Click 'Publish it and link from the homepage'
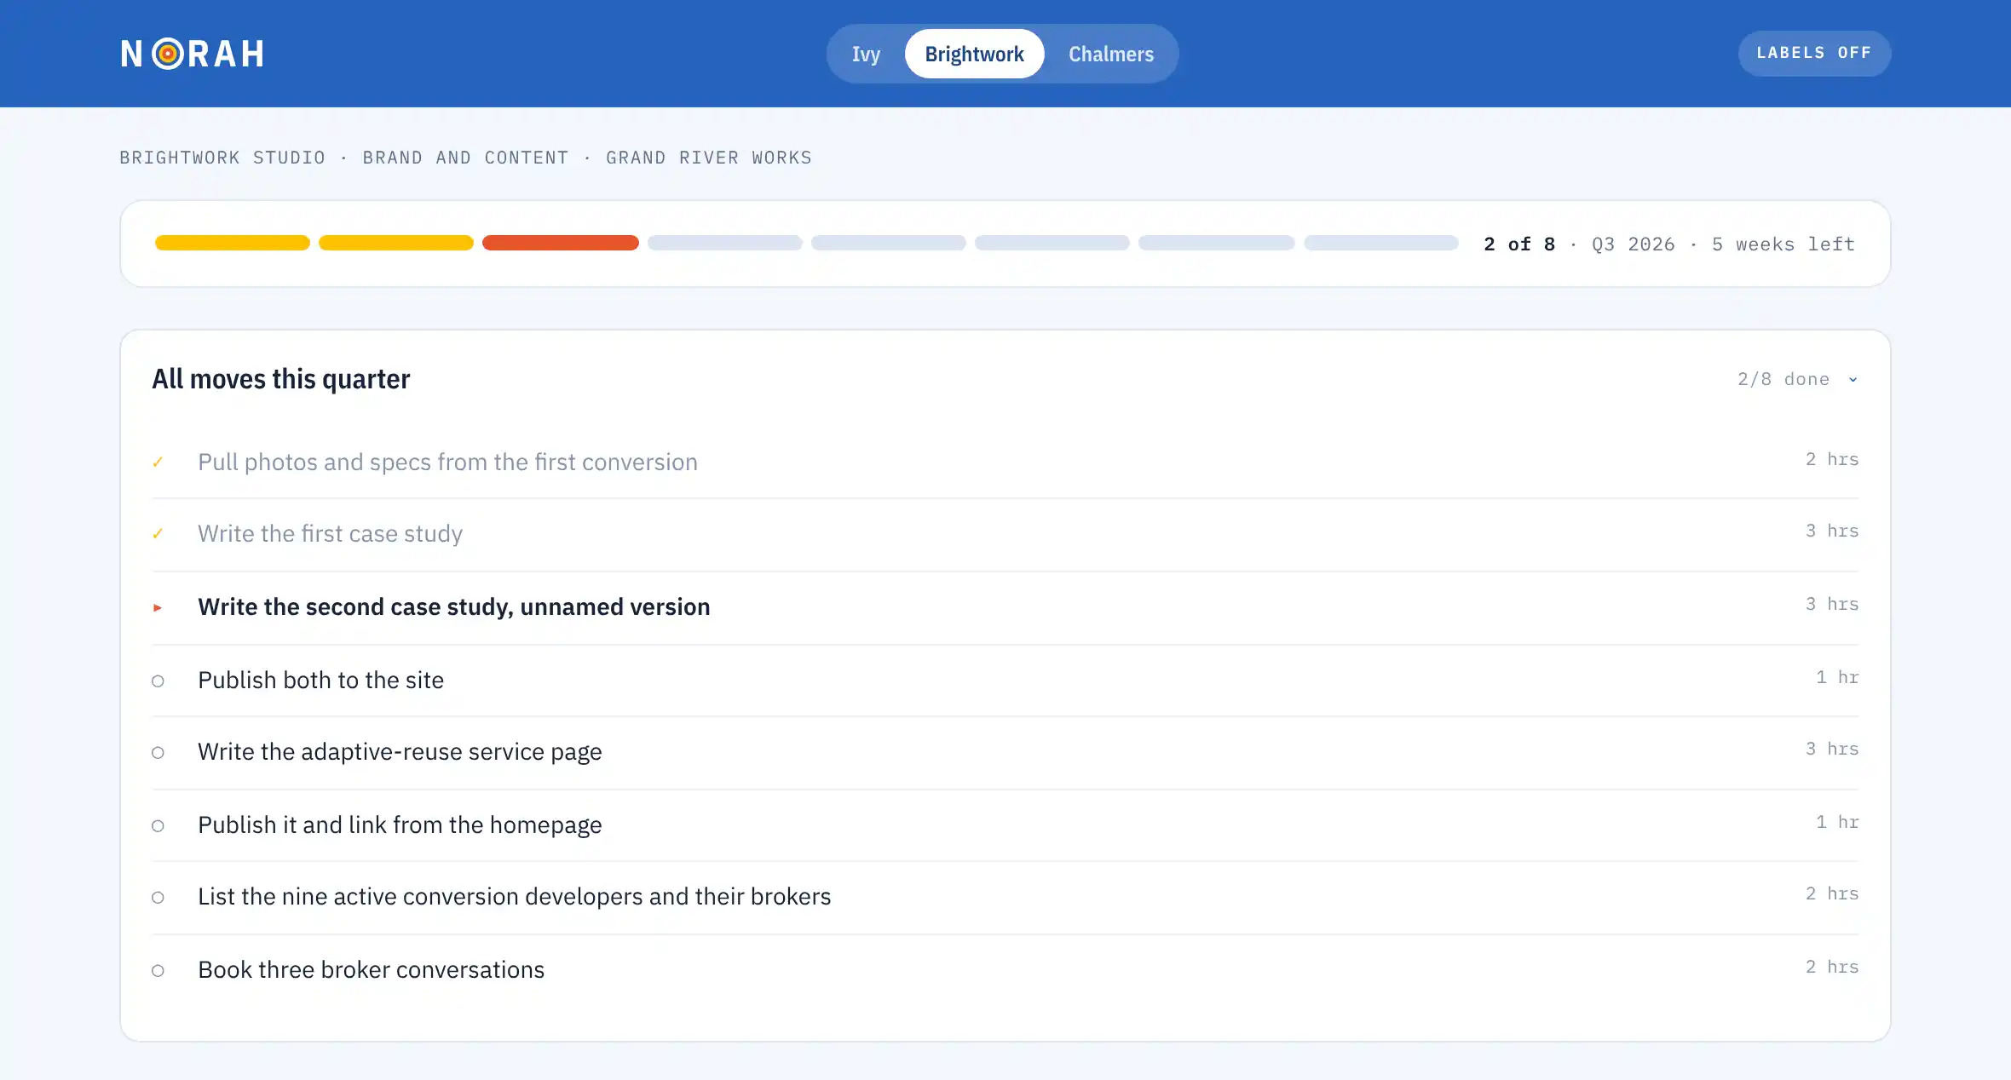The image size is (2011, 1080). coord(400,824)
